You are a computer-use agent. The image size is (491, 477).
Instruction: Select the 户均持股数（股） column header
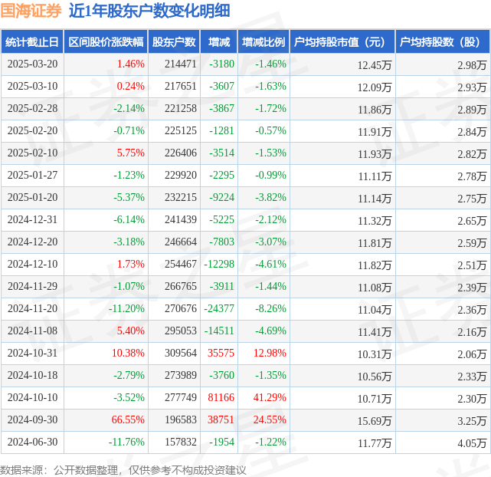(x=443, y=41)
